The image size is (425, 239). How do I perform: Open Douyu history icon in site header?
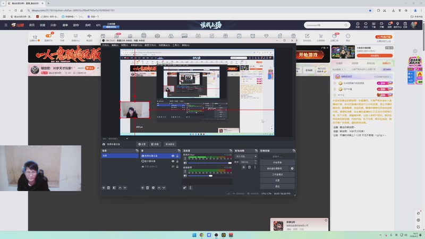click(358, 24)
